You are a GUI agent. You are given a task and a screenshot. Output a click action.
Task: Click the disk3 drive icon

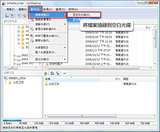pos(18,60)
